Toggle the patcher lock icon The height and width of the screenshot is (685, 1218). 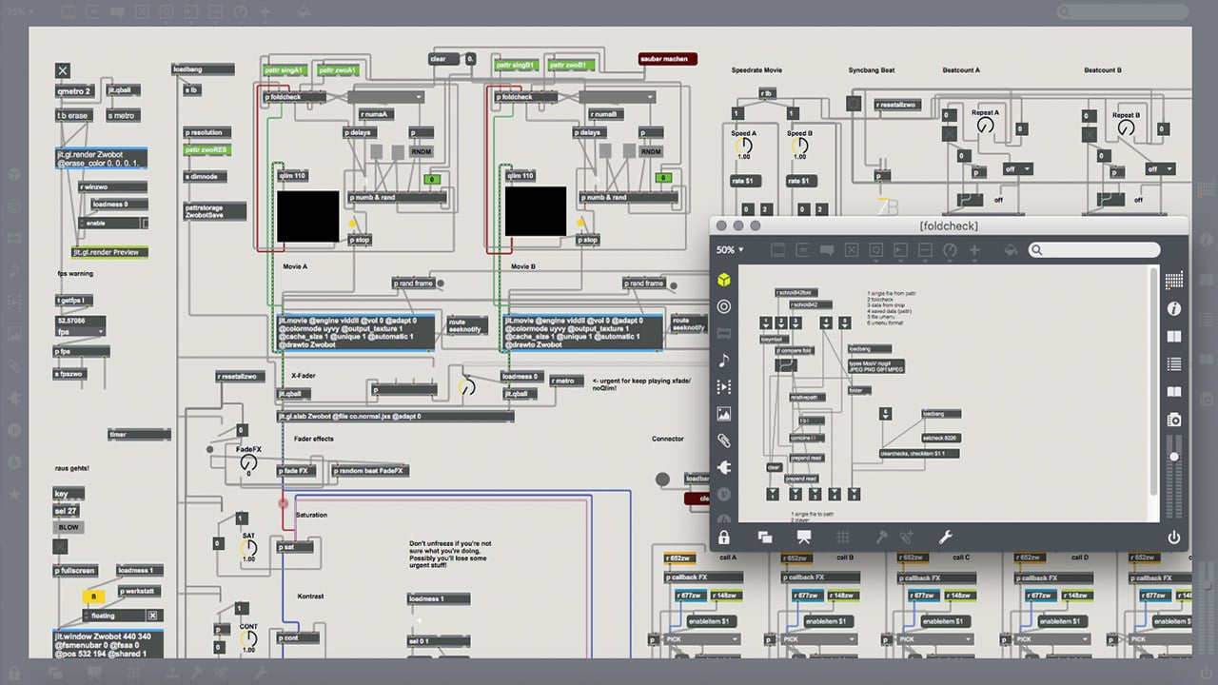725,538
